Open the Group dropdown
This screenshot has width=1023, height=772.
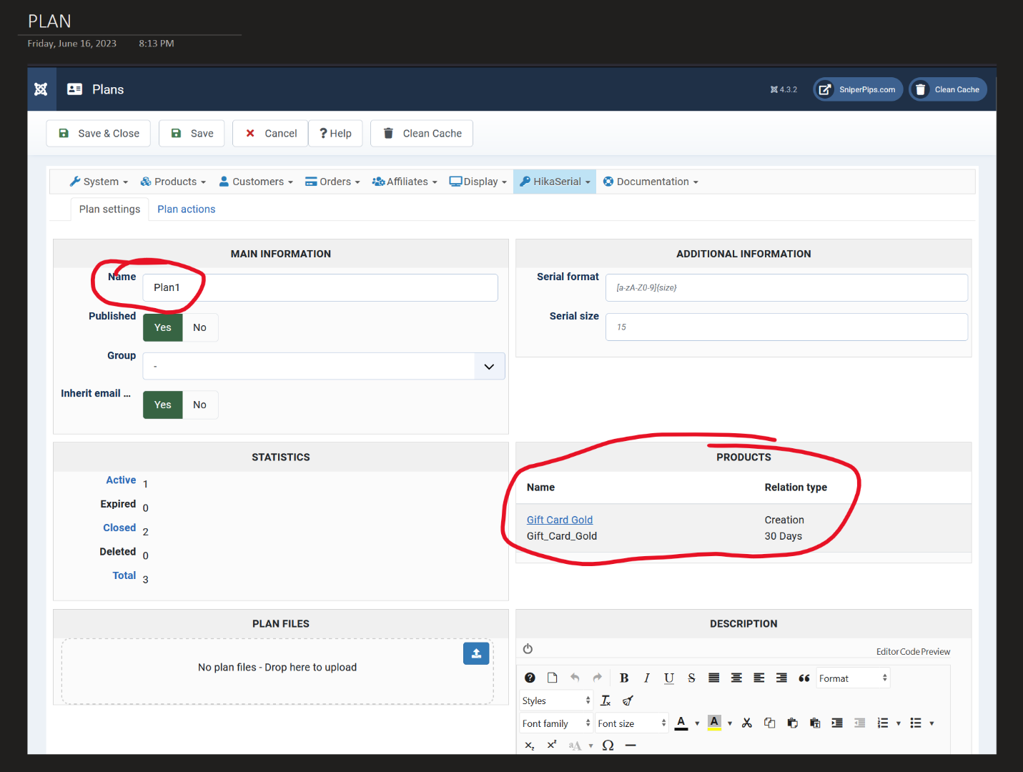click(x=324, y=367)
